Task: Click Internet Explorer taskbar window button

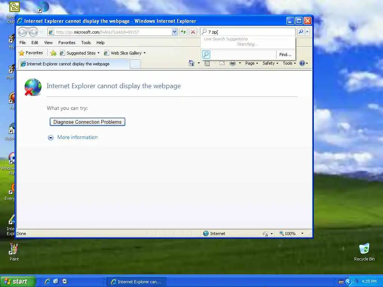Action: pos(137,282)
